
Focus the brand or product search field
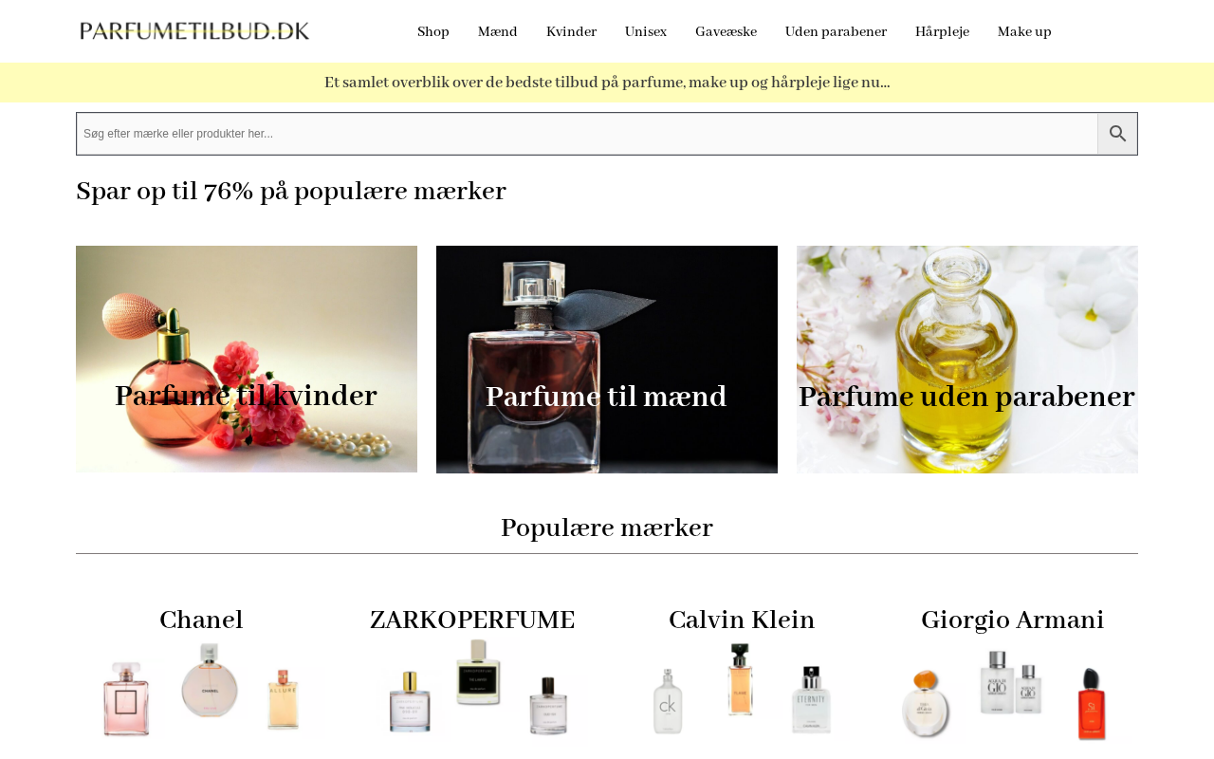[587, 134]
